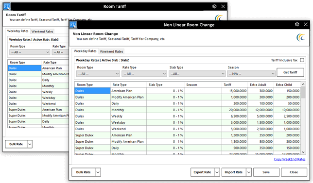Open the Slab Type dropdown

197,74
